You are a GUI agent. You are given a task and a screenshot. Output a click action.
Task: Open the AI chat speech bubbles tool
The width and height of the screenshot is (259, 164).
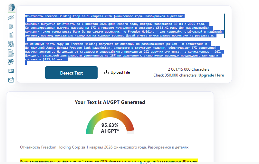pyautogui.click(x=11, y=17)
